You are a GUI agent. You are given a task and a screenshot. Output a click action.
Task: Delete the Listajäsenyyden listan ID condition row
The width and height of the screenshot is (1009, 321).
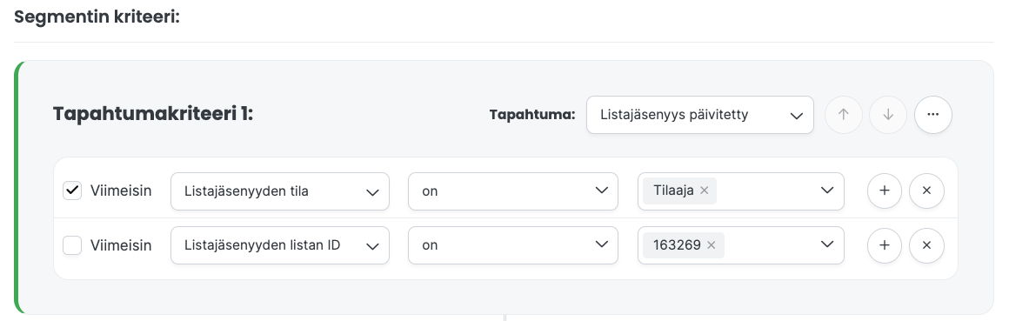tap(926, 245)
